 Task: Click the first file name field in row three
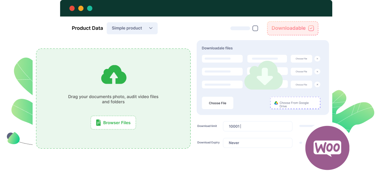pyautogui.click(x=222, y=84)
